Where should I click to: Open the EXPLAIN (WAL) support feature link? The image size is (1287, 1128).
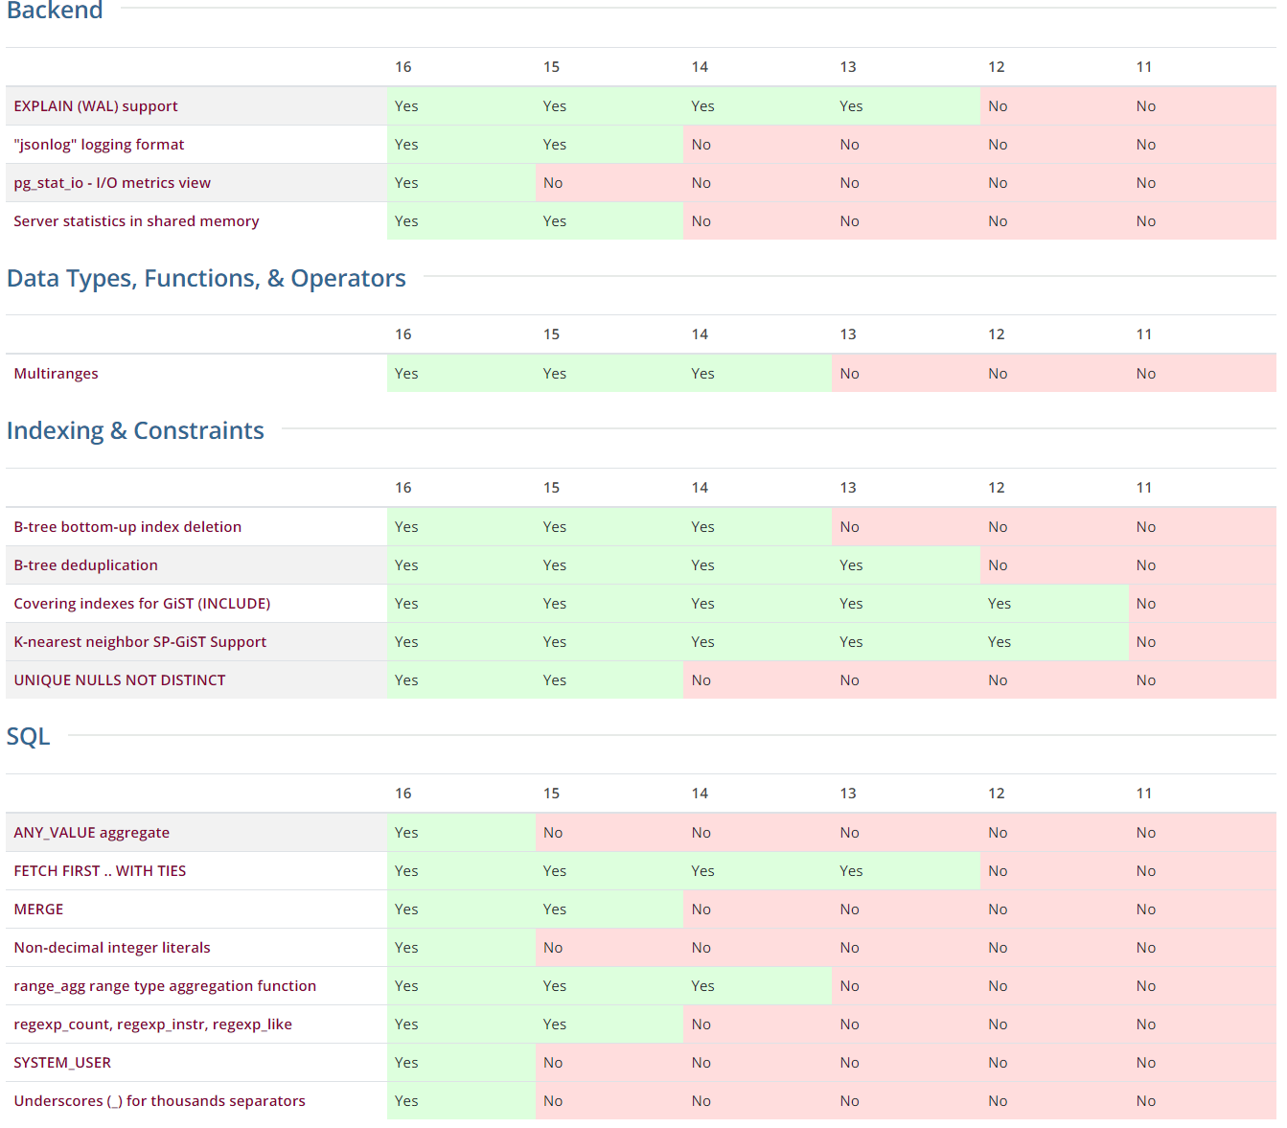click(96, 106)
